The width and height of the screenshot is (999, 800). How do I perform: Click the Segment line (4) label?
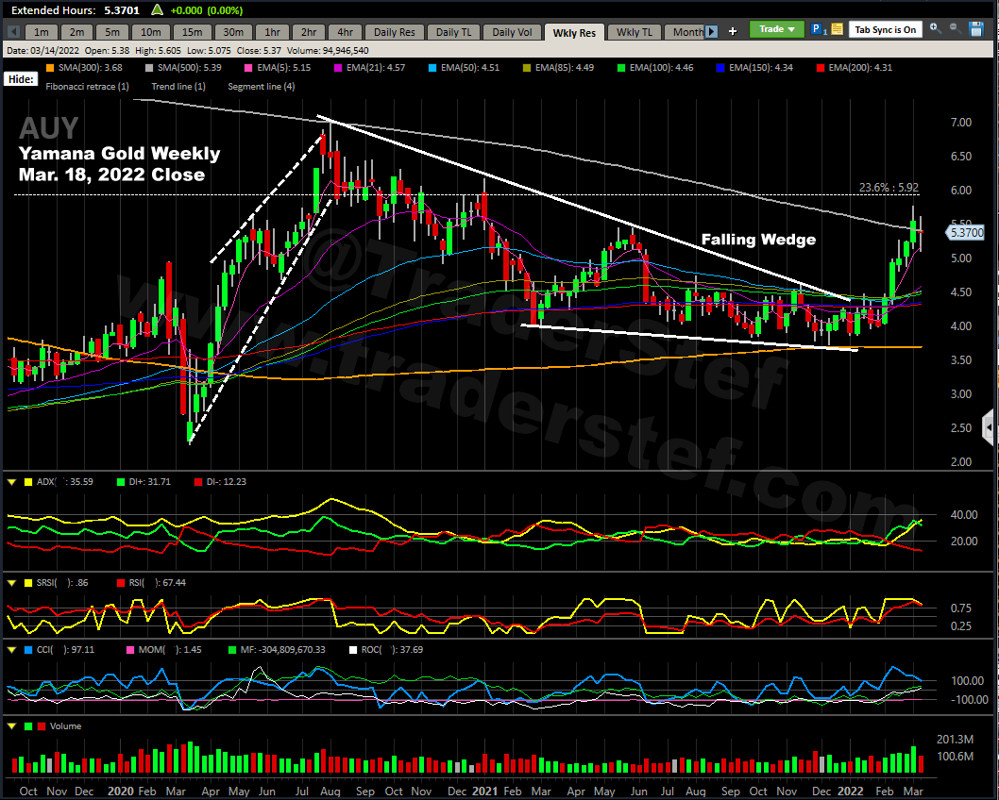(x=261, y=86)
